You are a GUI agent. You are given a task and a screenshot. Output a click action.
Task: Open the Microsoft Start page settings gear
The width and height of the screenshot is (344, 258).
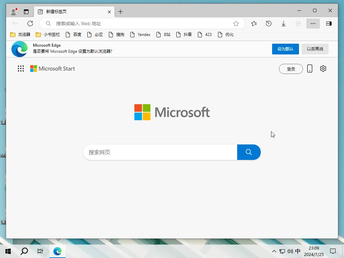point(323,69)
